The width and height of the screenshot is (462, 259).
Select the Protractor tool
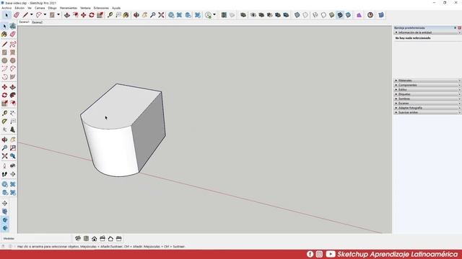click(4, 122)
